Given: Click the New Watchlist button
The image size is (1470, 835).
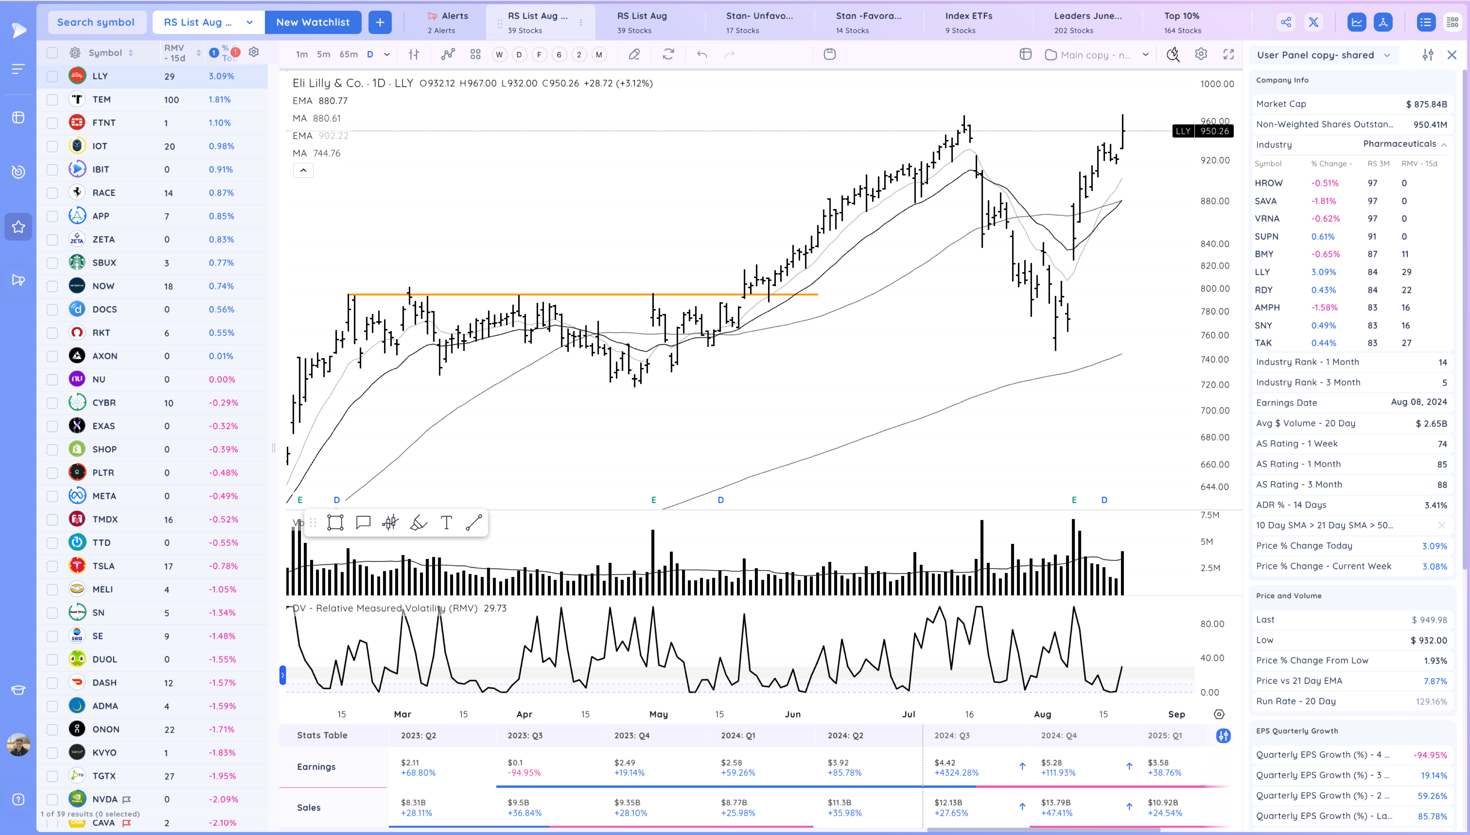Looking at the screenshot, I should [312, 22].
